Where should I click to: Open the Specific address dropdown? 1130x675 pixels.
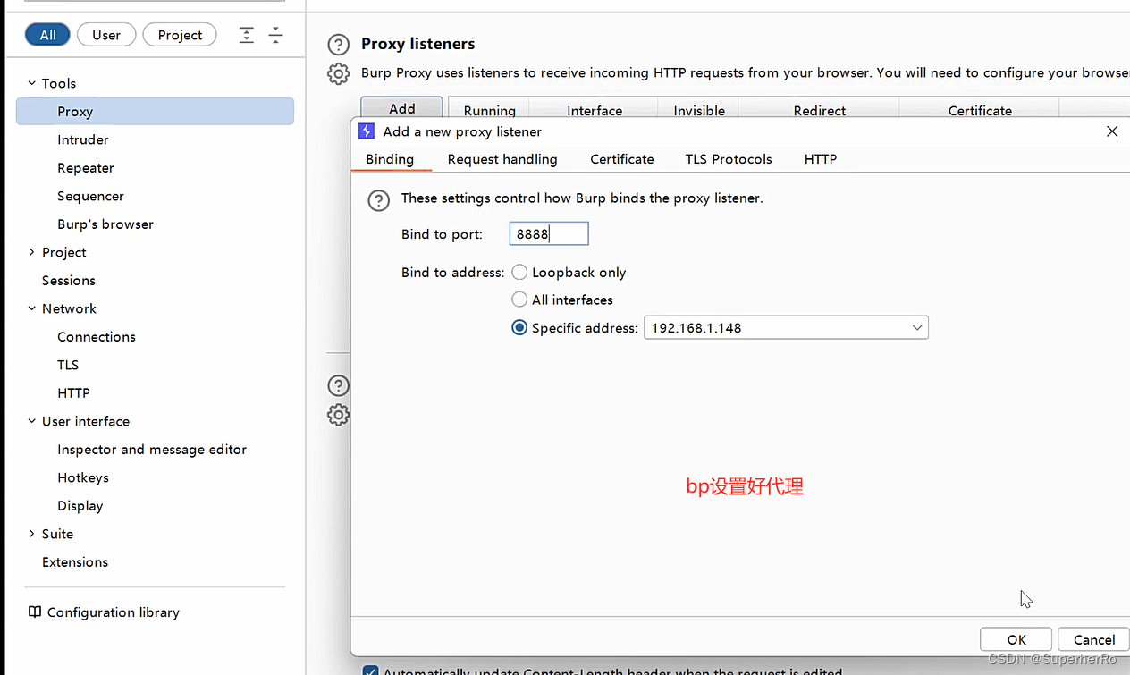click(x=786, y=328)
